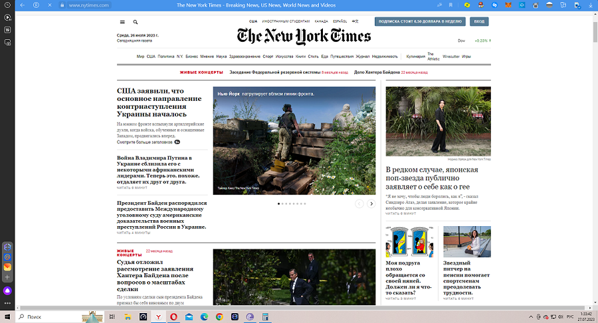598x323 pixels.
Task: Click the 'Вход' login button
Action: pyautogui.click(x=479, y=22)
